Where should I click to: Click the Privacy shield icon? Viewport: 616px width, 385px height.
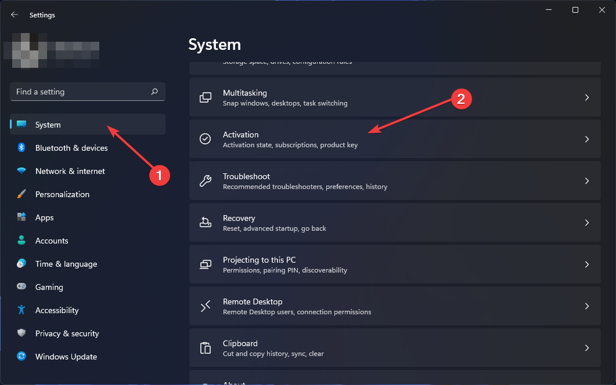point(21,333)
